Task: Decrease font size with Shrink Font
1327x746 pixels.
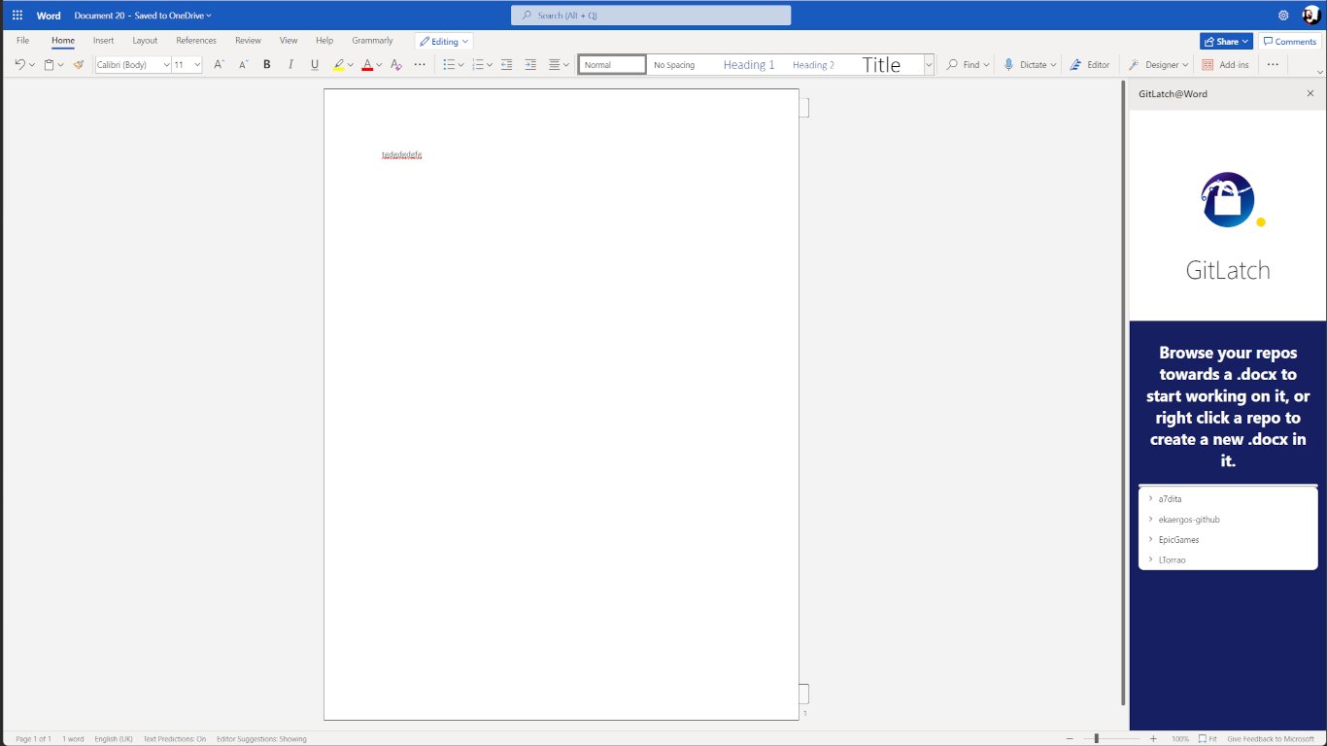Action: [243, 65]
